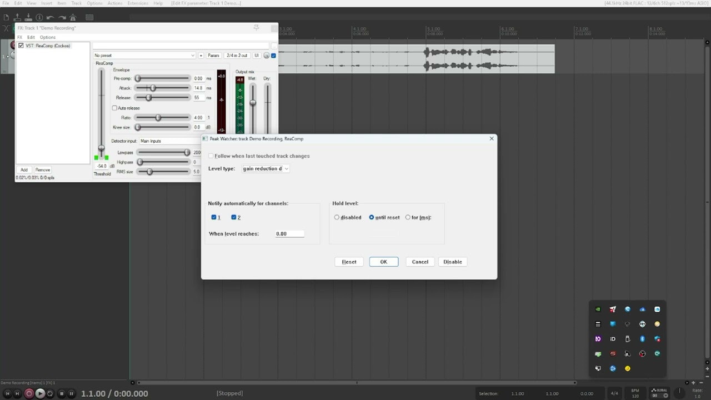711x400 pixels.
Task: Open OneDrive cloud tray icon
Action: click(643, 309)
